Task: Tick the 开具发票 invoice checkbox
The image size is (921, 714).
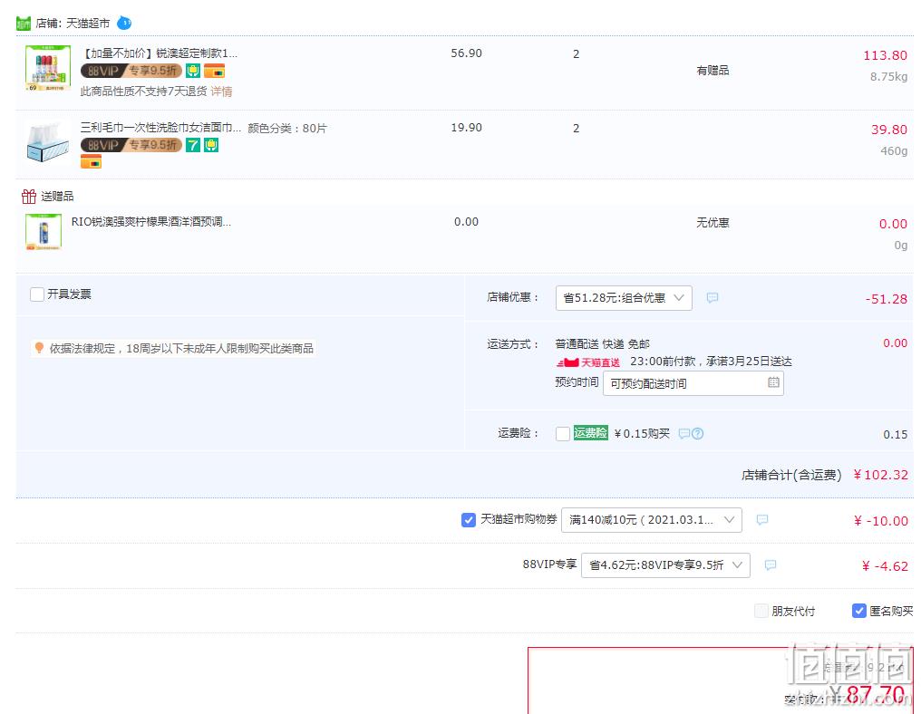Action: click(x=37, y=294)
